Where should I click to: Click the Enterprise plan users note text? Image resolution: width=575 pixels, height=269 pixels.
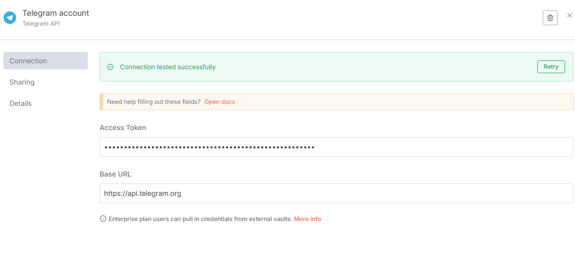[200, 219]
